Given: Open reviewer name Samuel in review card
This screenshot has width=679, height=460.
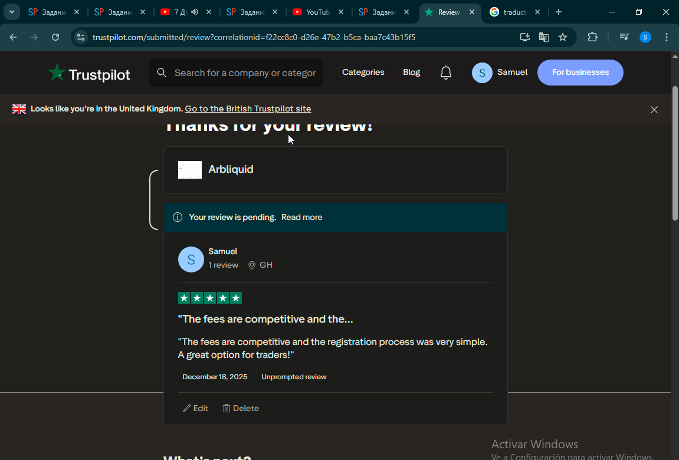Looking at the screenshot, I should pyautogui.click(x=222, y=251).
